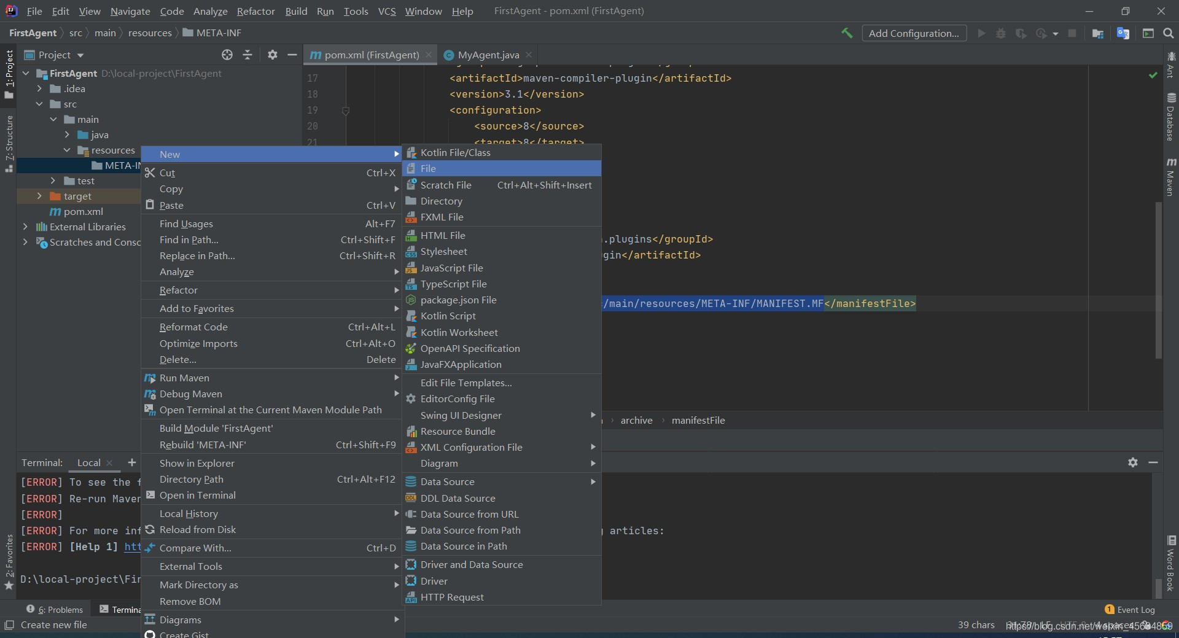
Task: Click the locate target icon in Project panel
Action: click(x=227, y=55)
